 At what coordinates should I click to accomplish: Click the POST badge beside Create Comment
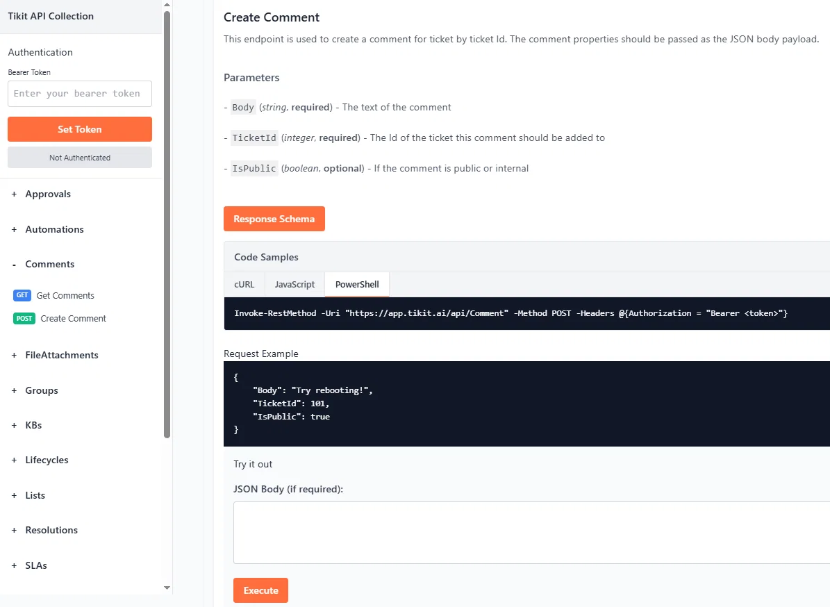24,319
